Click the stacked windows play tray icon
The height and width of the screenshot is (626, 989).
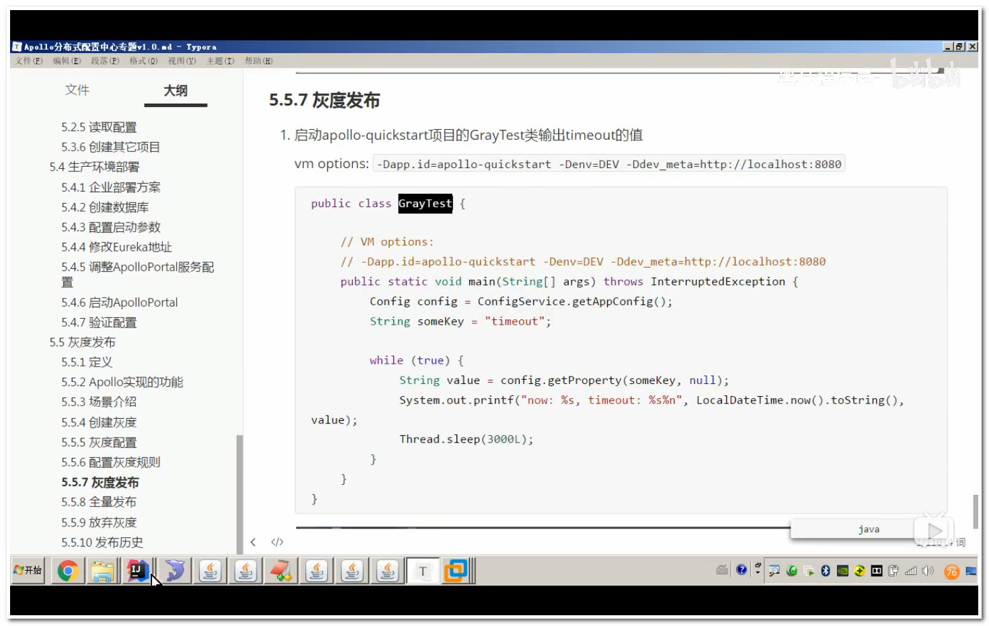(x=809, y=571)
